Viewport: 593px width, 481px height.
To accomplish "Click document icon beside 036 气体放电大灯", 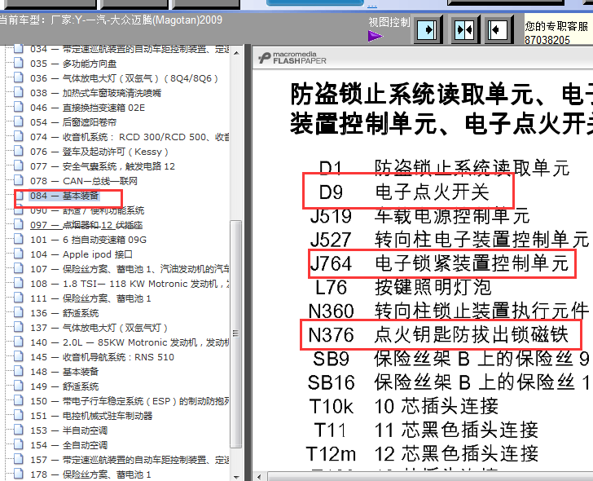I will (x=18, y=77).
